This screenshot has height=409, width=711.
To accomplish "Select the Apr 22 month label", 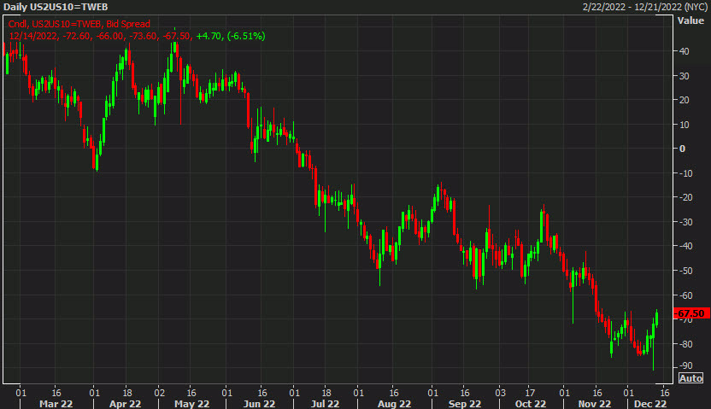I will 124,403.
